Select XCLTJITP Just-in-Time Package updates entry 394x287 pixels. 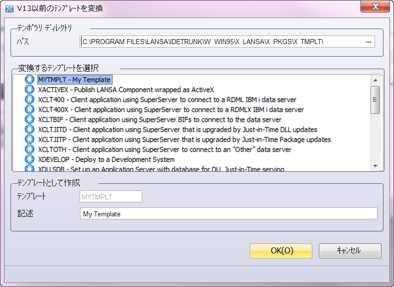click(x=184, y=139)
